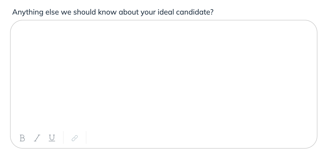Apply bold style from the formatting bar
This screenshot has height=160, width=328.
pyautogui.click(x=23, y=138)
